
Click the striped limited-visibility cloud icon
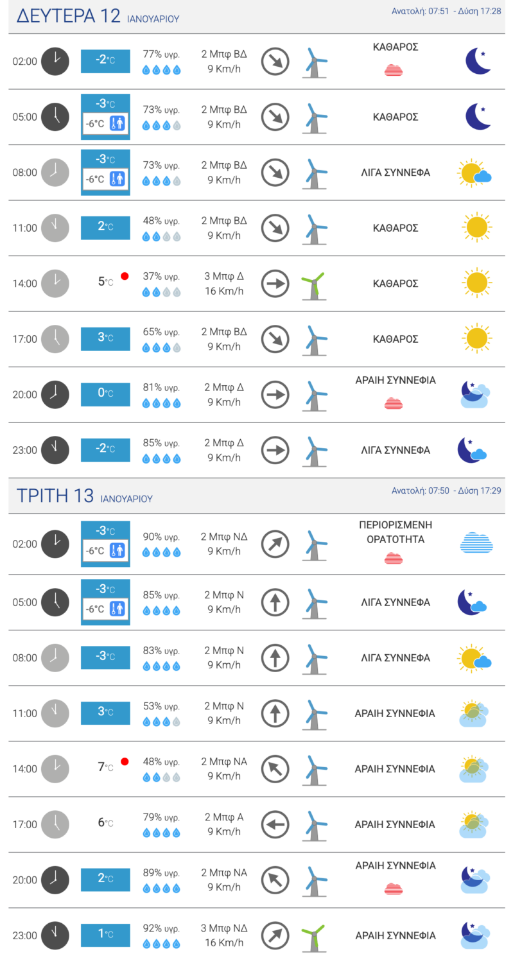click(x=476, y=544)
